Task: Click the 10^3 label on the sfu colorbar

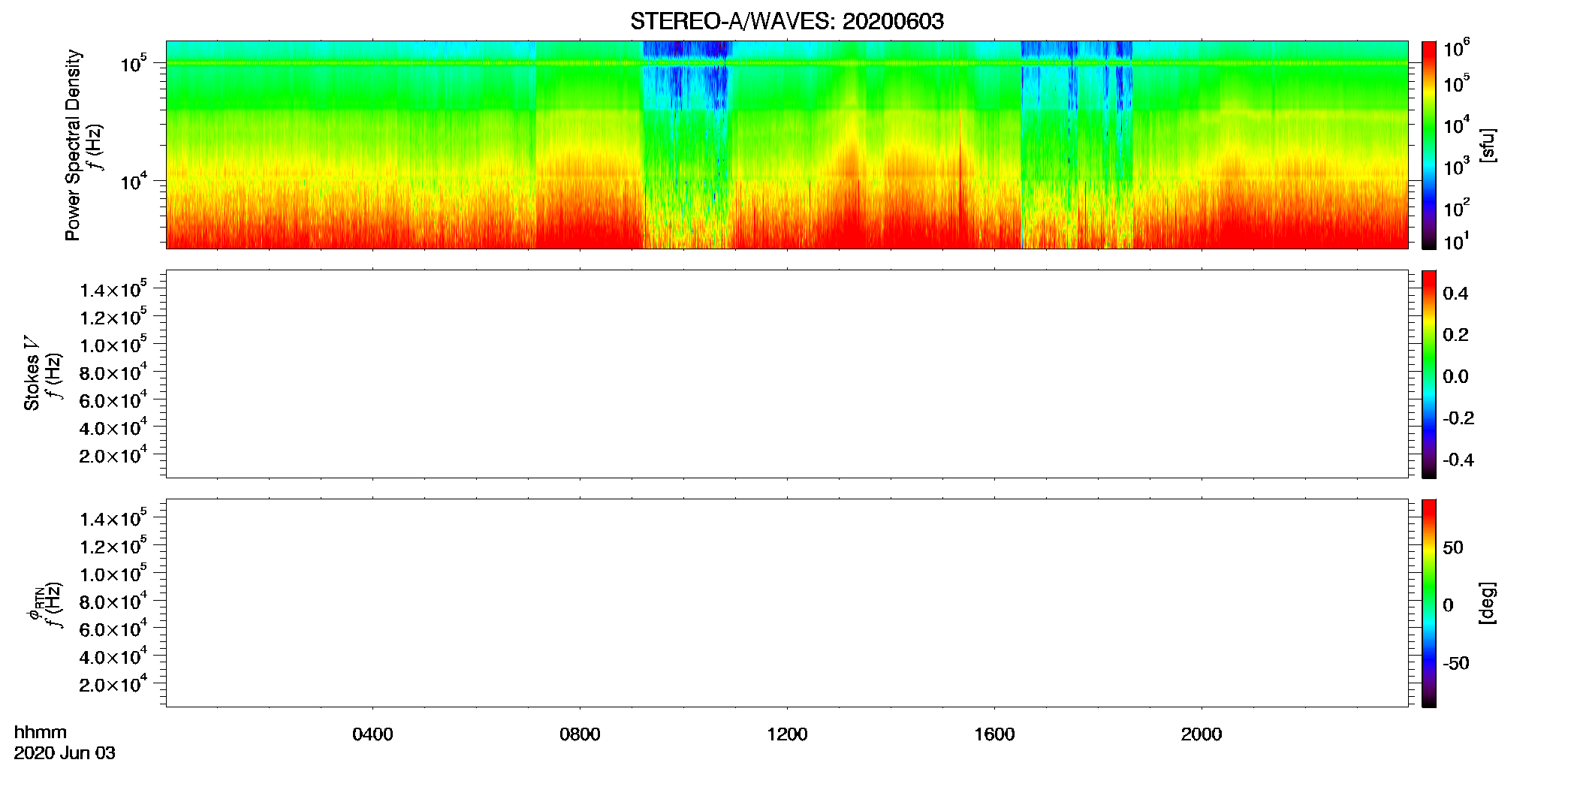Action: pos(1457,166)
